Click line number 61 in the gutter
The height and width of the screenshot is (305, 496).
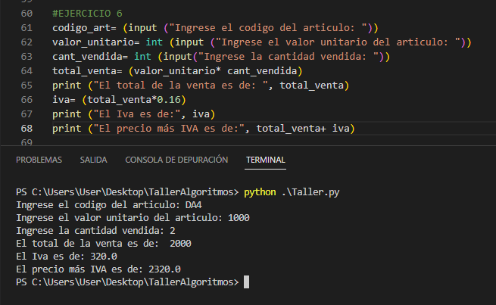click(x=27, y=28)
